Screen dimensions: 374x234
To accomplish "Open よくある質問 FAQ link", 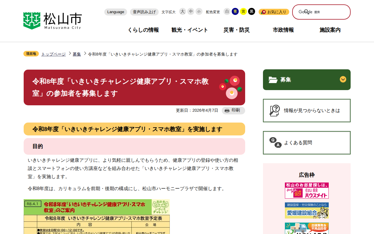I will click(x=307, y=143).
